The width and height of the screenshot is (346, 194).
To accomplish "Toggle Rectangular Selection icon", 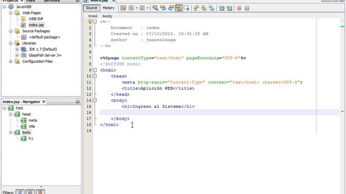I will pyautogui.click(x=187, y=8).
